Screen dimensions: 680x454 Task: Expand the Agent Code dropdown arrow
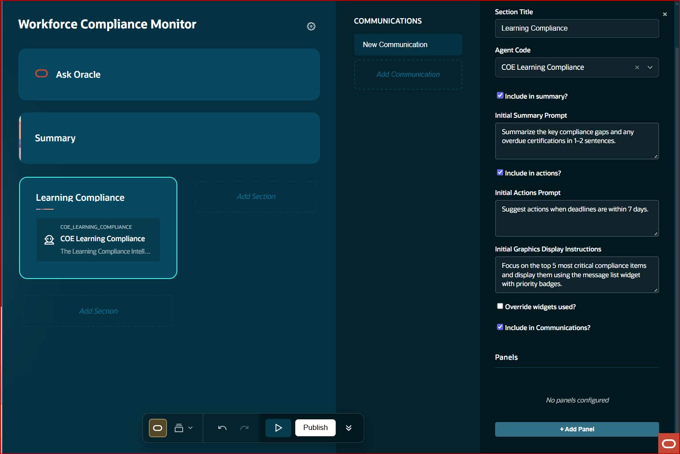[x=650, y=68]
